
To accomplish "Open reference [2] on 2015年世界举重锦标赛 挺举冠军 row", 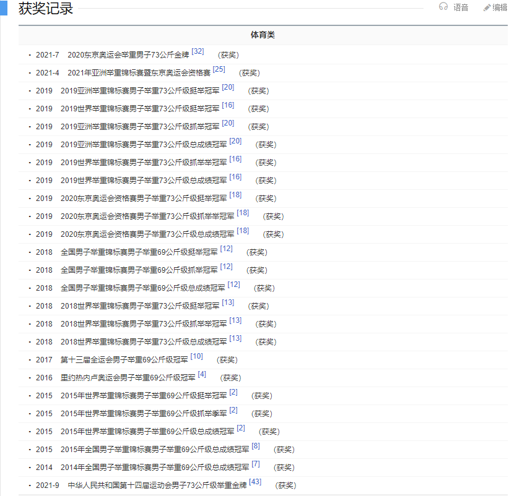I will click(233, 392).
